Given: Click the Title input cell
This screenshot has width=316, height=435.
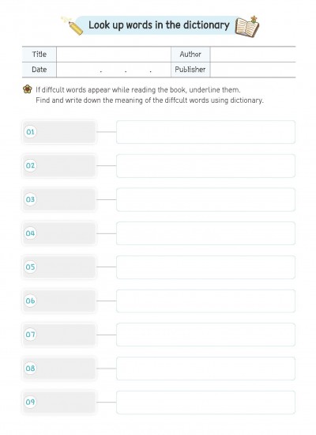Looking at the screenshot, I should [114, 55].
